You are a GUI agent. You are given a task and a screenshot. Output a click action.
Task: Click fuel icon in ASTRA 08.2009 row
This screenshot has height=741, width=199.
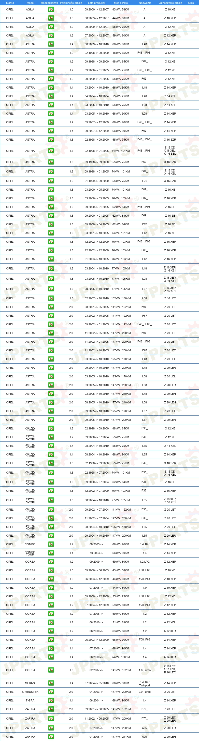coord(51,44)
